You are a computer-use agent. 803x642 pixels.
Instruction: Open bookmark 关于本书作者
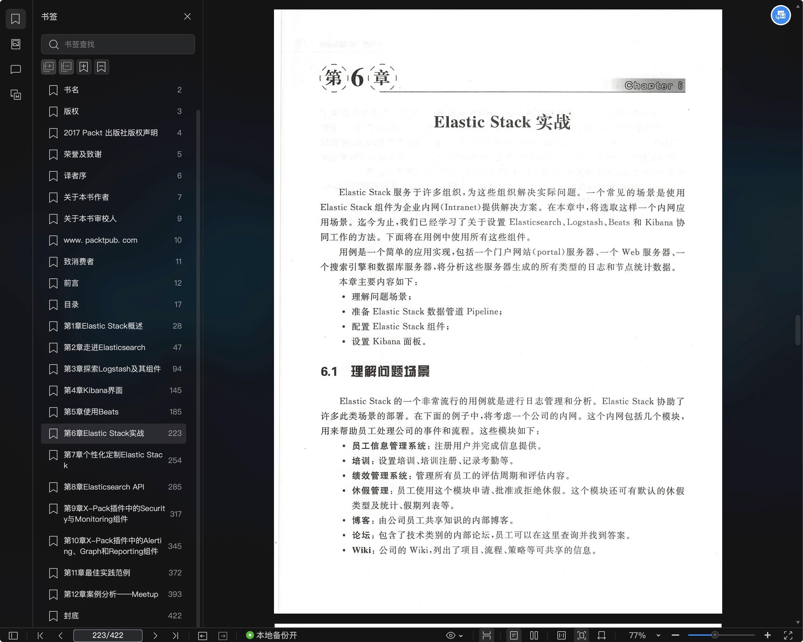click(114, 197)
